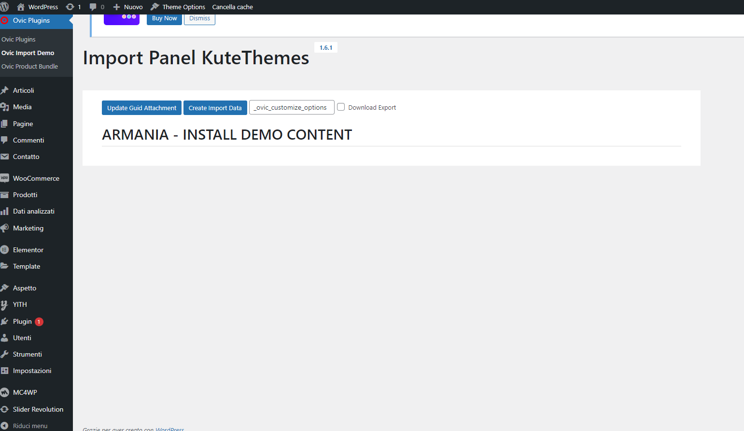Collapse sidebar using Riduci menu arrow icon
The width and height of the screenshot is (744, 431).
click(x=4, y=426)
